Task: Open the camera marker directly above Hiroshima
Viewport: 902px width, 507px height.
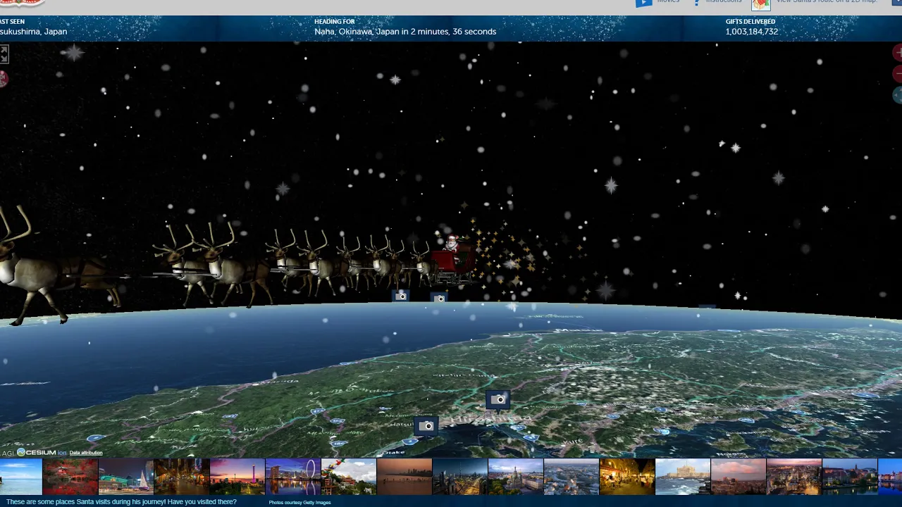Action: click(498, 399)
